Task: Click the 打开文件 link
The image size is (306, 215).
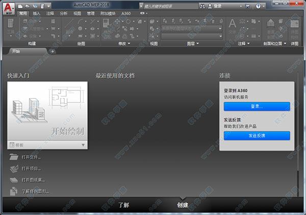Action: (31, 157)
